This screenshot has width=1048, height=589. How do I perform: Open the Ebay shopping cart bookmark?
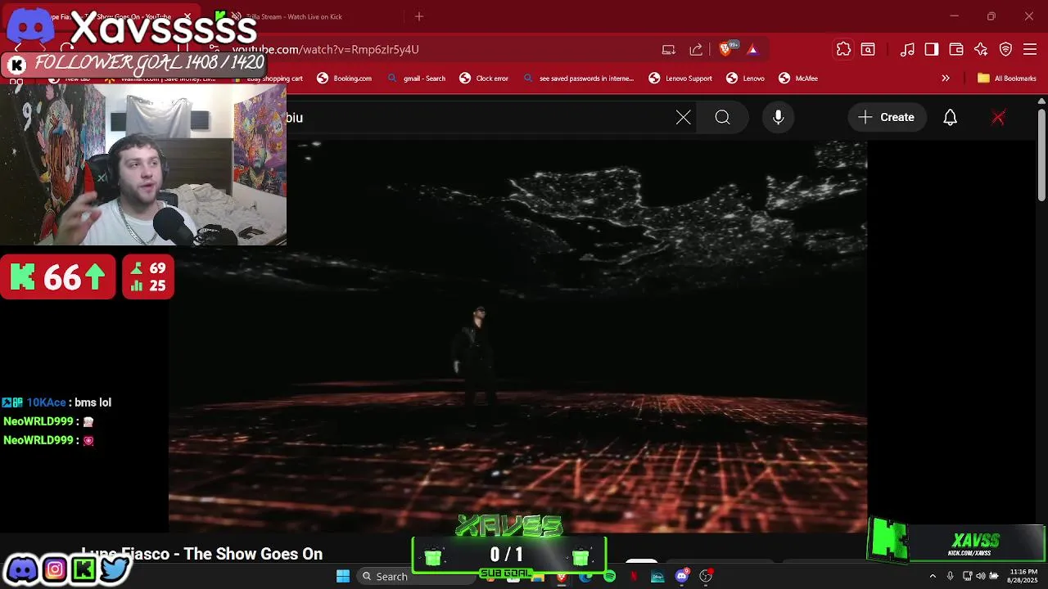269,79
